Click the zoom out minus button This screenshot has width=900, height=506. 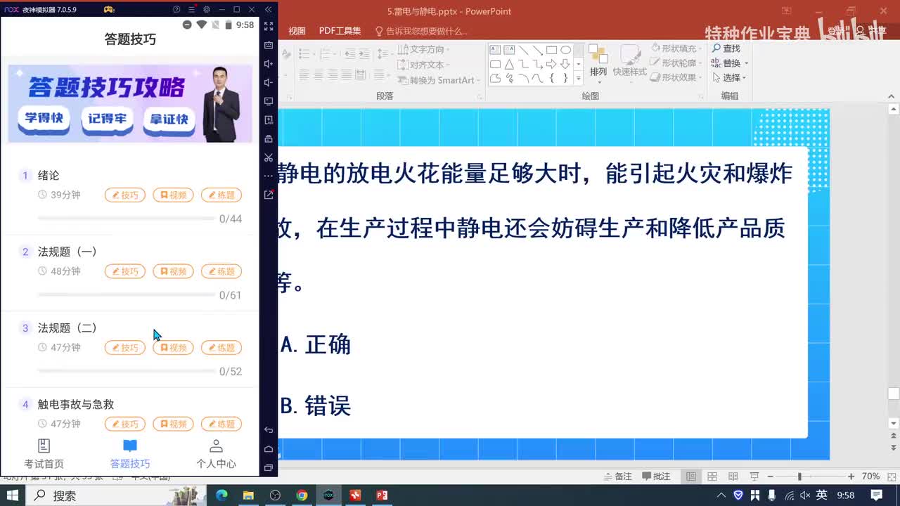[x=770, y=476]
